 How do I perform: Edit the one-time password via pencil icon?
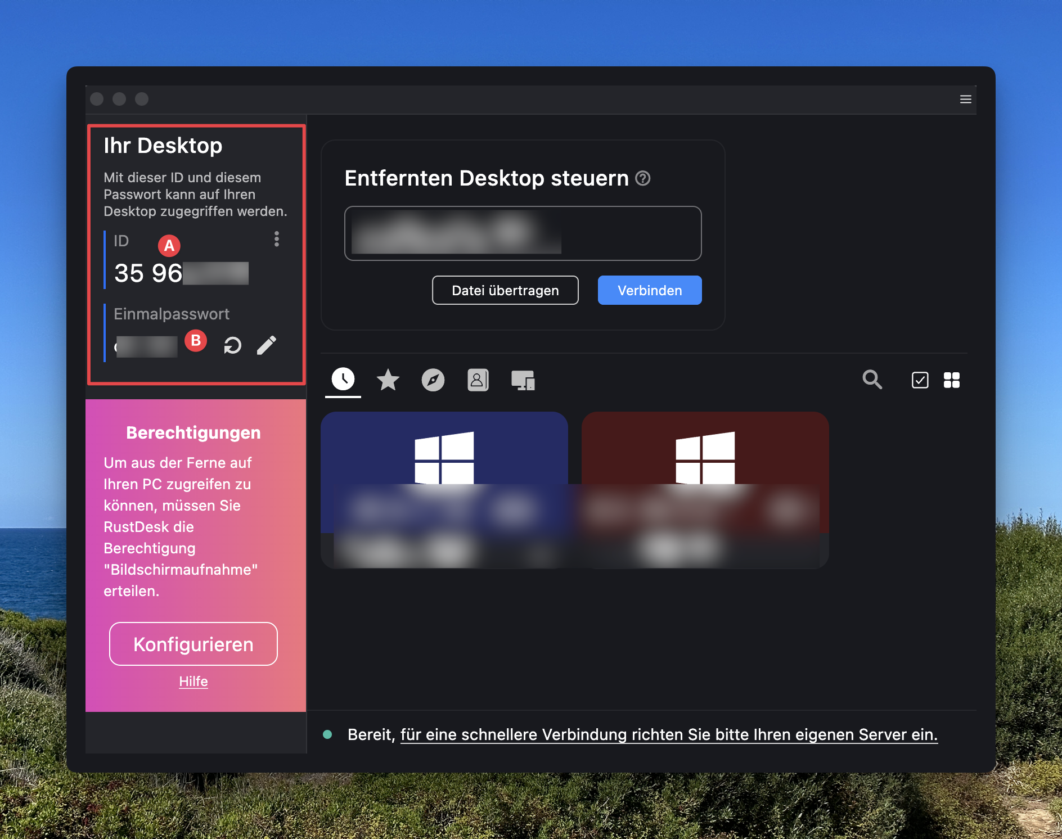click(x=267, y=345)
